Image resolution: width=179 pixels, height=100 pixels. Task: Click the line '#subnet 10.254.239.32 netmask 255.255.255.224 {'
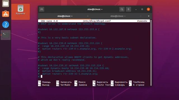71,66
